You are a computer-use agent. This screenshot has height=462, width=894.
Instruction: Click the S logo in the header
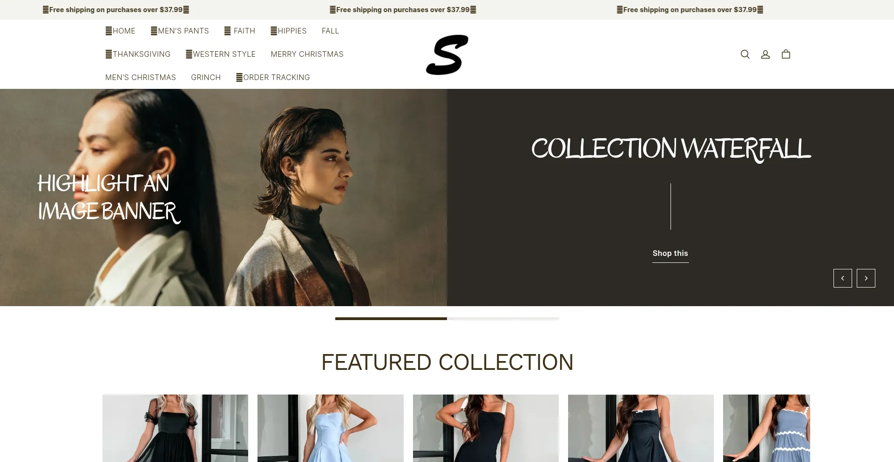pyautogui.click(x=447, y=54)
